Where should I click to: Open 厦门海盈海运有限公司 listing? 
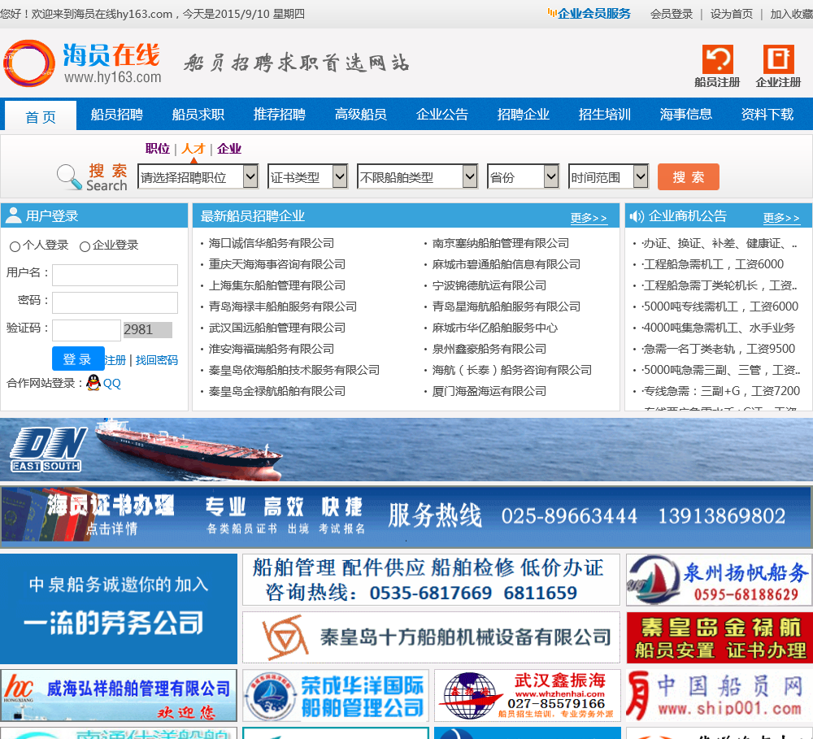[489, 391]
